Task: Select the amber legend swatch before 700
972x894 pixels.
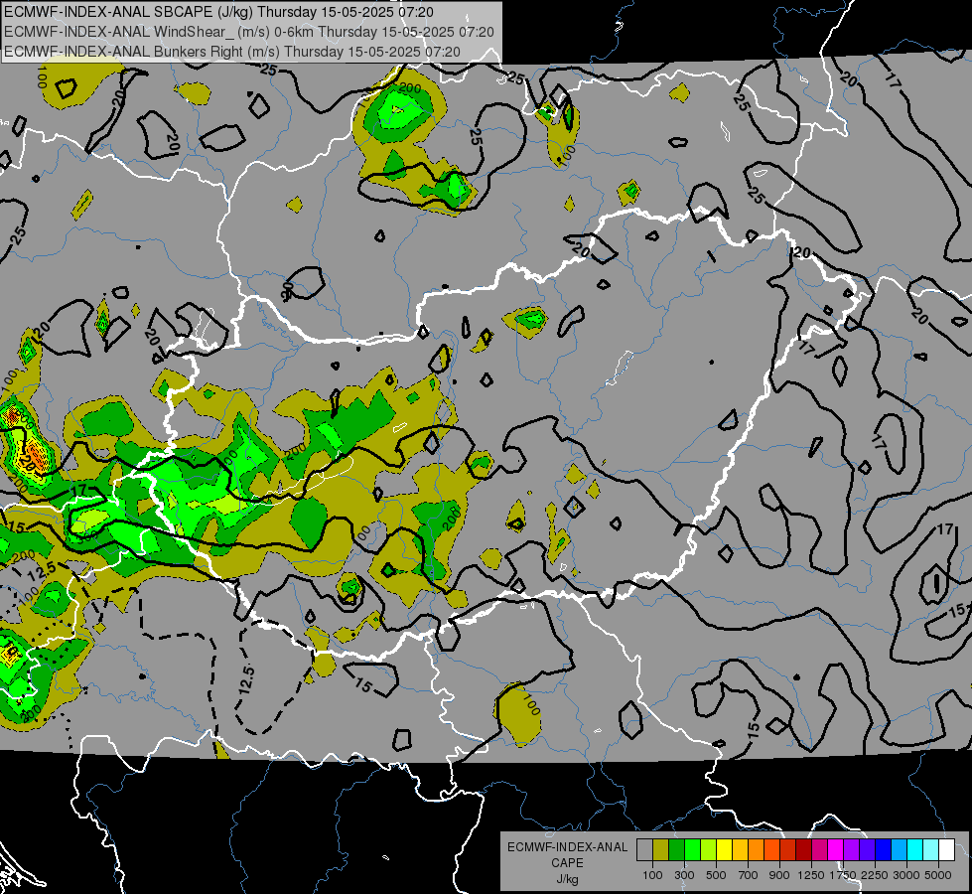Action: point(740,849)
